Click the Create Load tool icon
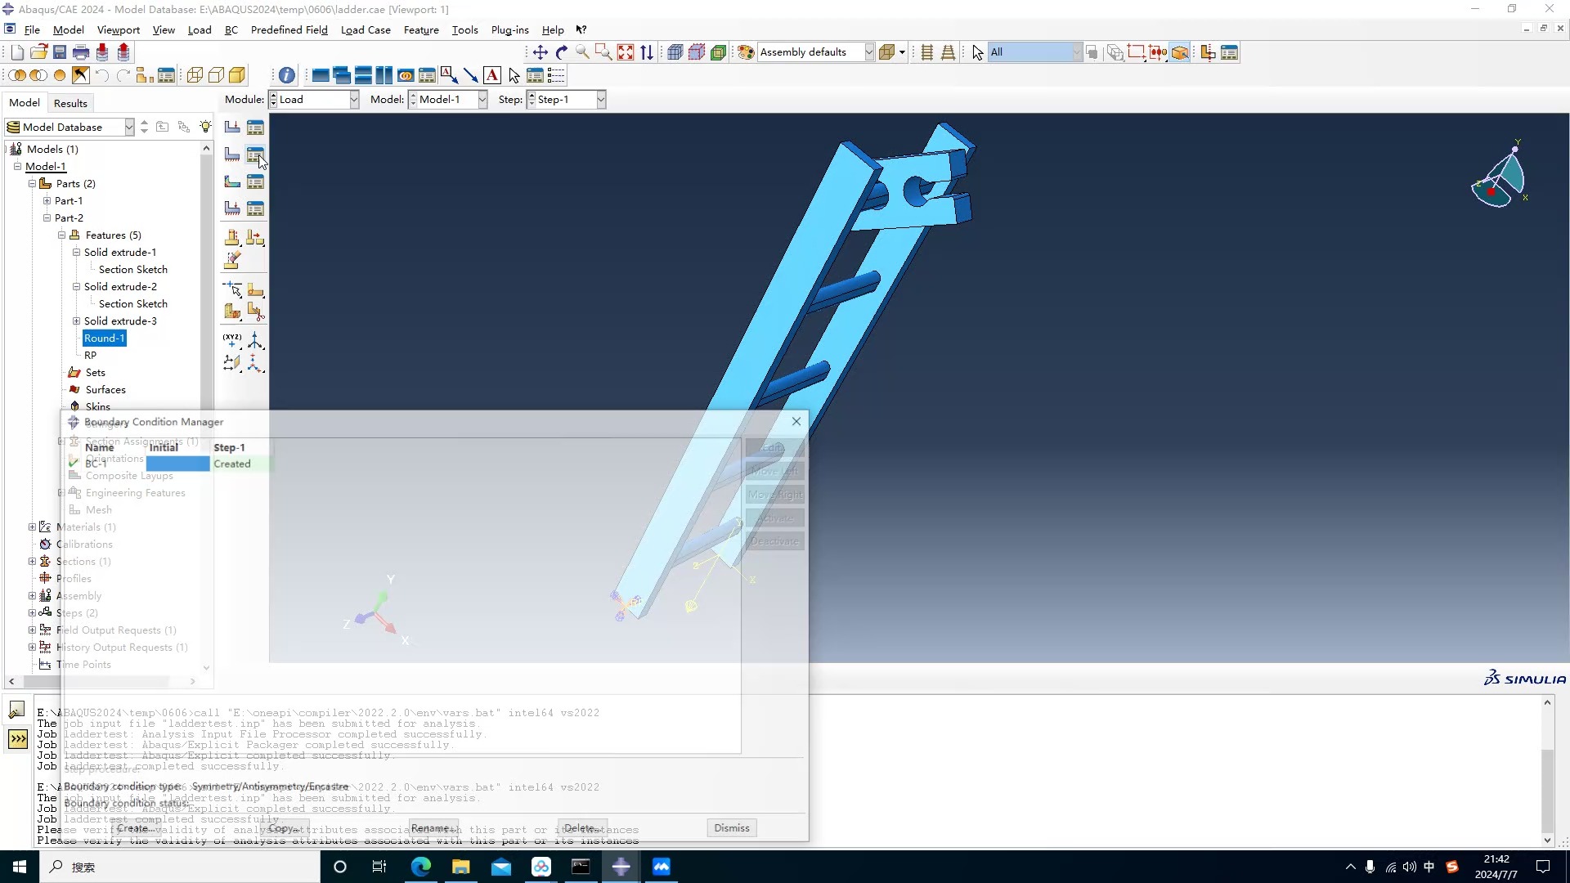Image resolution: width=1570 pixels, height=883 pixels. pyautogui.click(x=232, y=128)
